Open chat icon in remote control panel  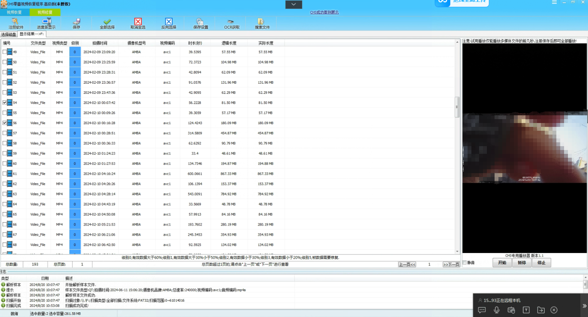(482, 310)
